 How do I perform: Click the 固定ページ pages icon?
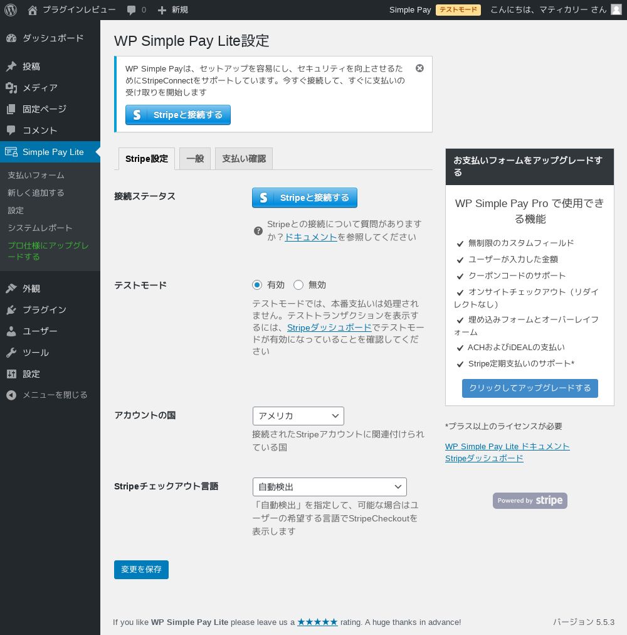point(11,109)
